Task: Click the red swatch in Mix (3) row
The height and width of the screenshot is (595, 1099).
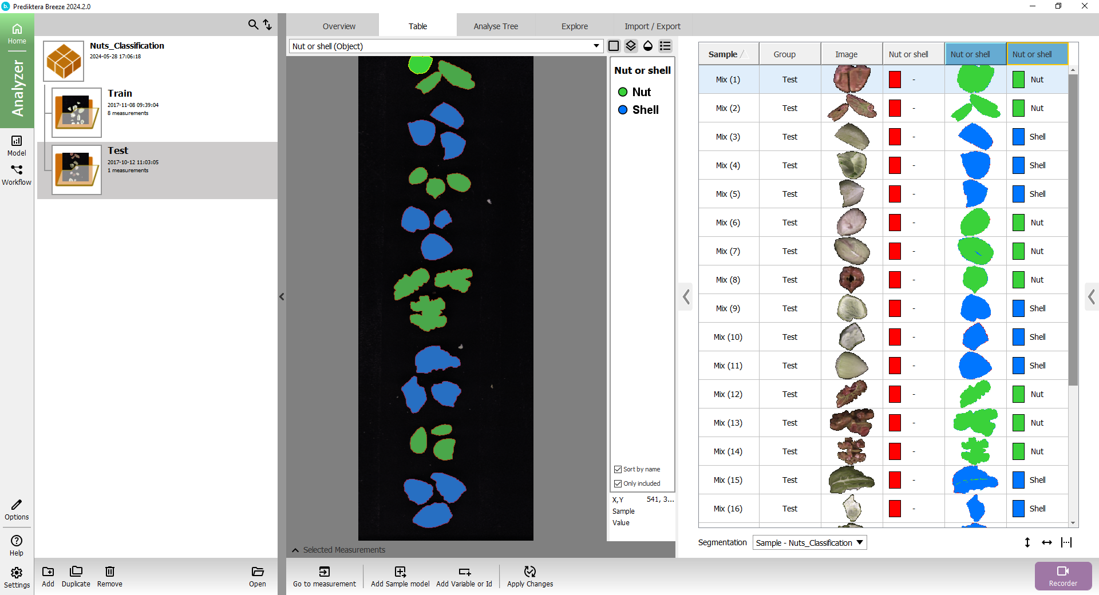Action: click(x=895, y=137)
